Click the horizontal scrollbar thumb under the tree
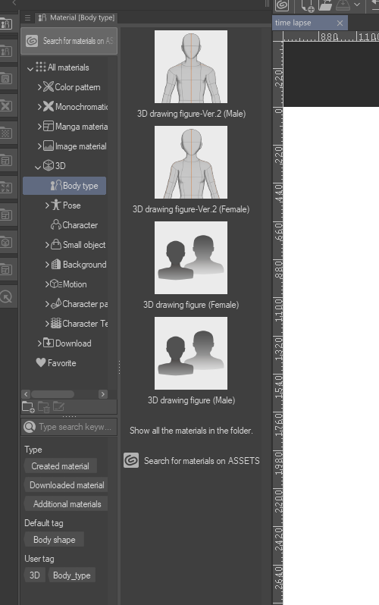This screenshot has width=379, height=605. tap(52, 394)
